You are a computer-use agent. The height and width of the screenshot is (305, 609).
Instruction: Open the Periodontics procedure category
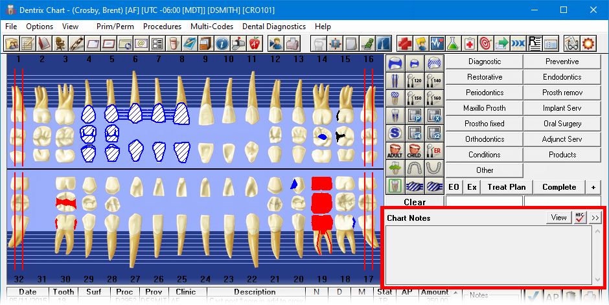click(485, 93)
